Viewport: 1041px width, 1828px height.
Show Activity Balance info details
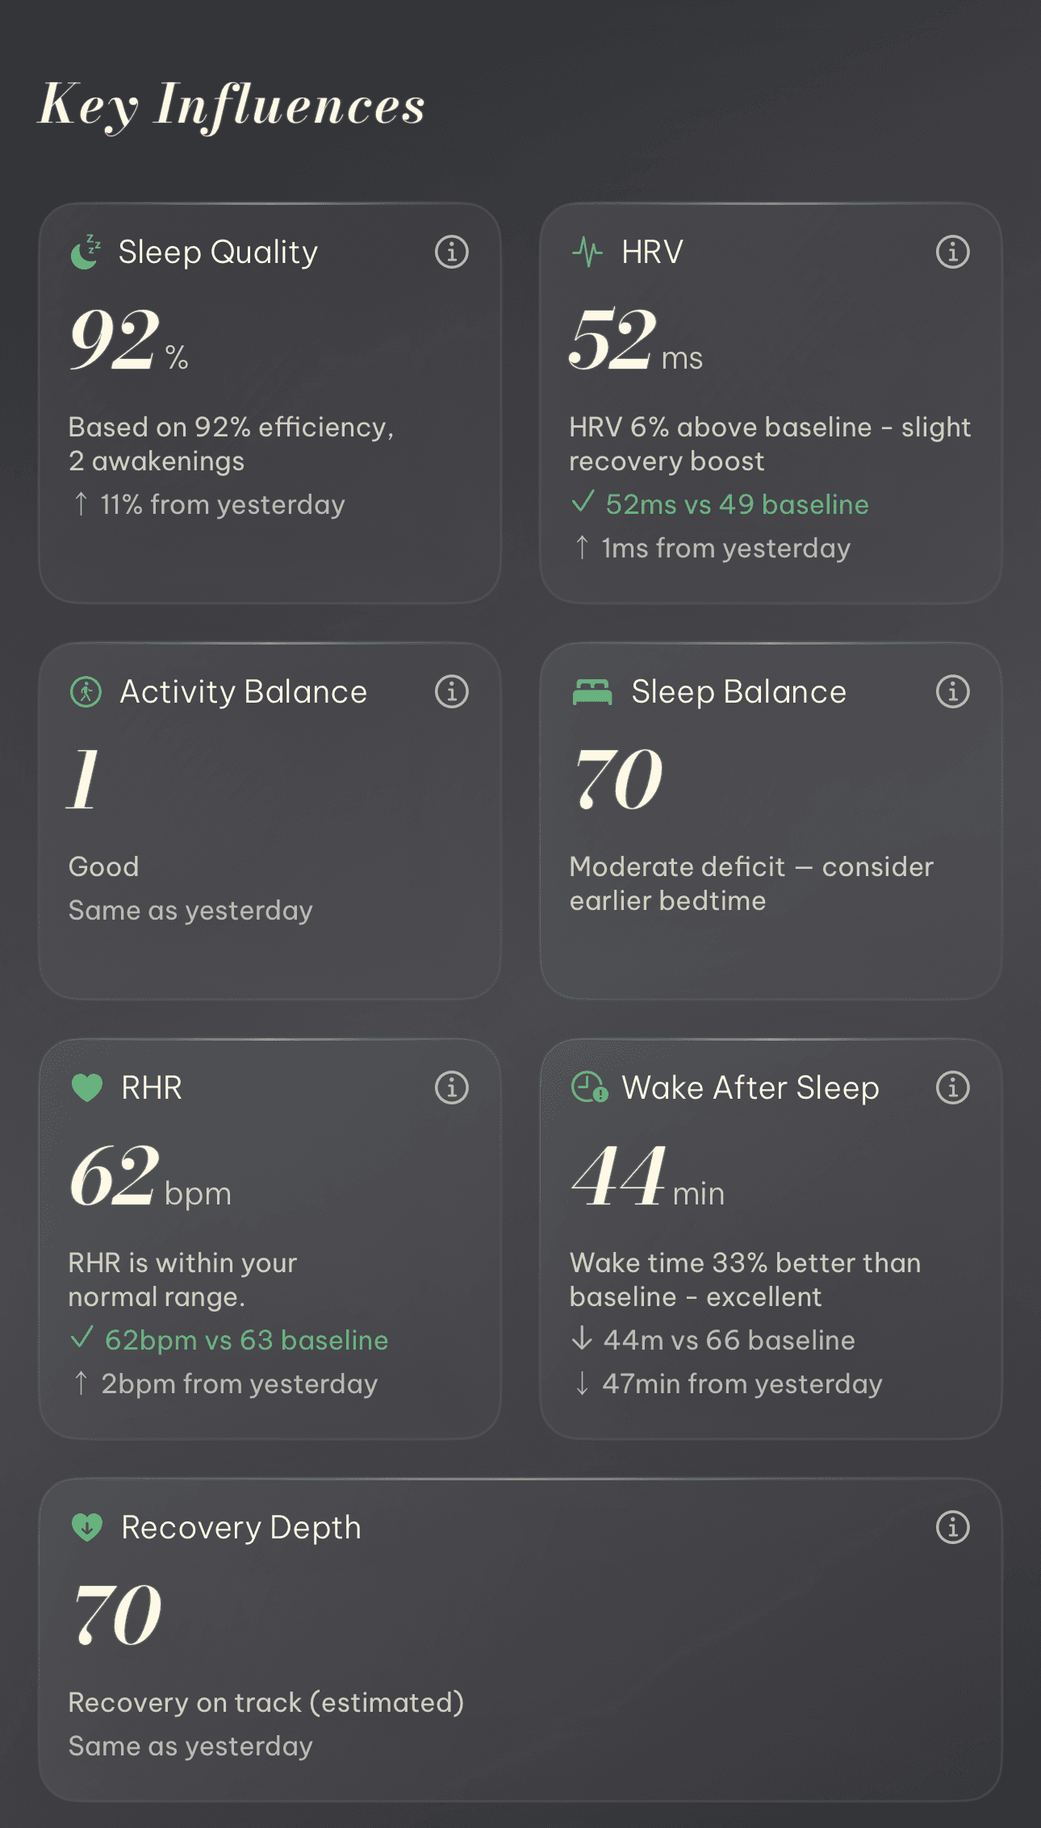point(451,692)
